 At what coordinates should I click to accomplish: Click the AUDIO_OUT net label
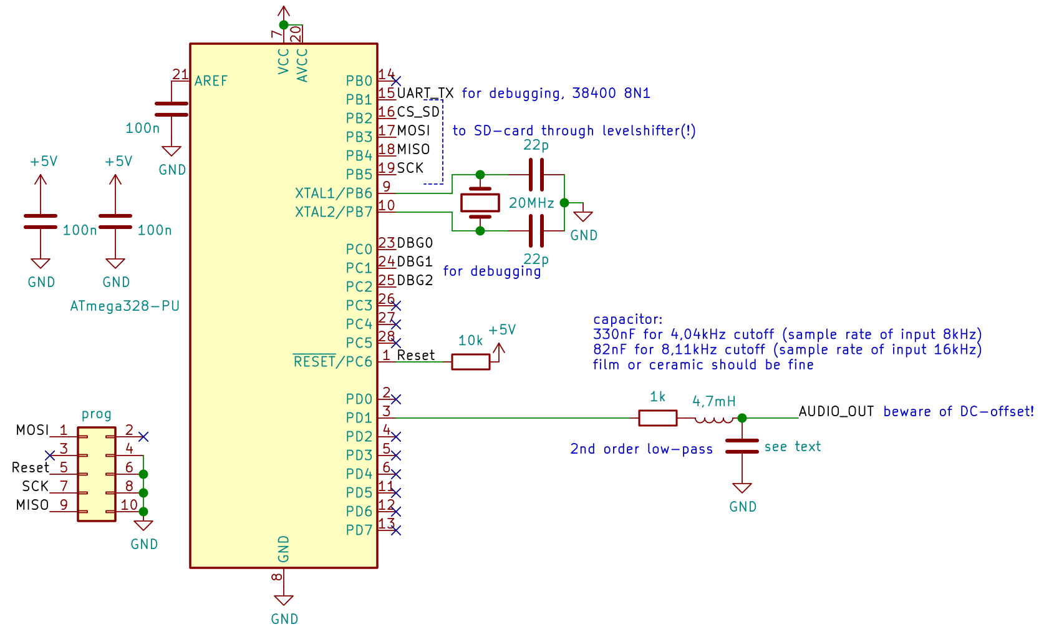(x=836, y=412)
